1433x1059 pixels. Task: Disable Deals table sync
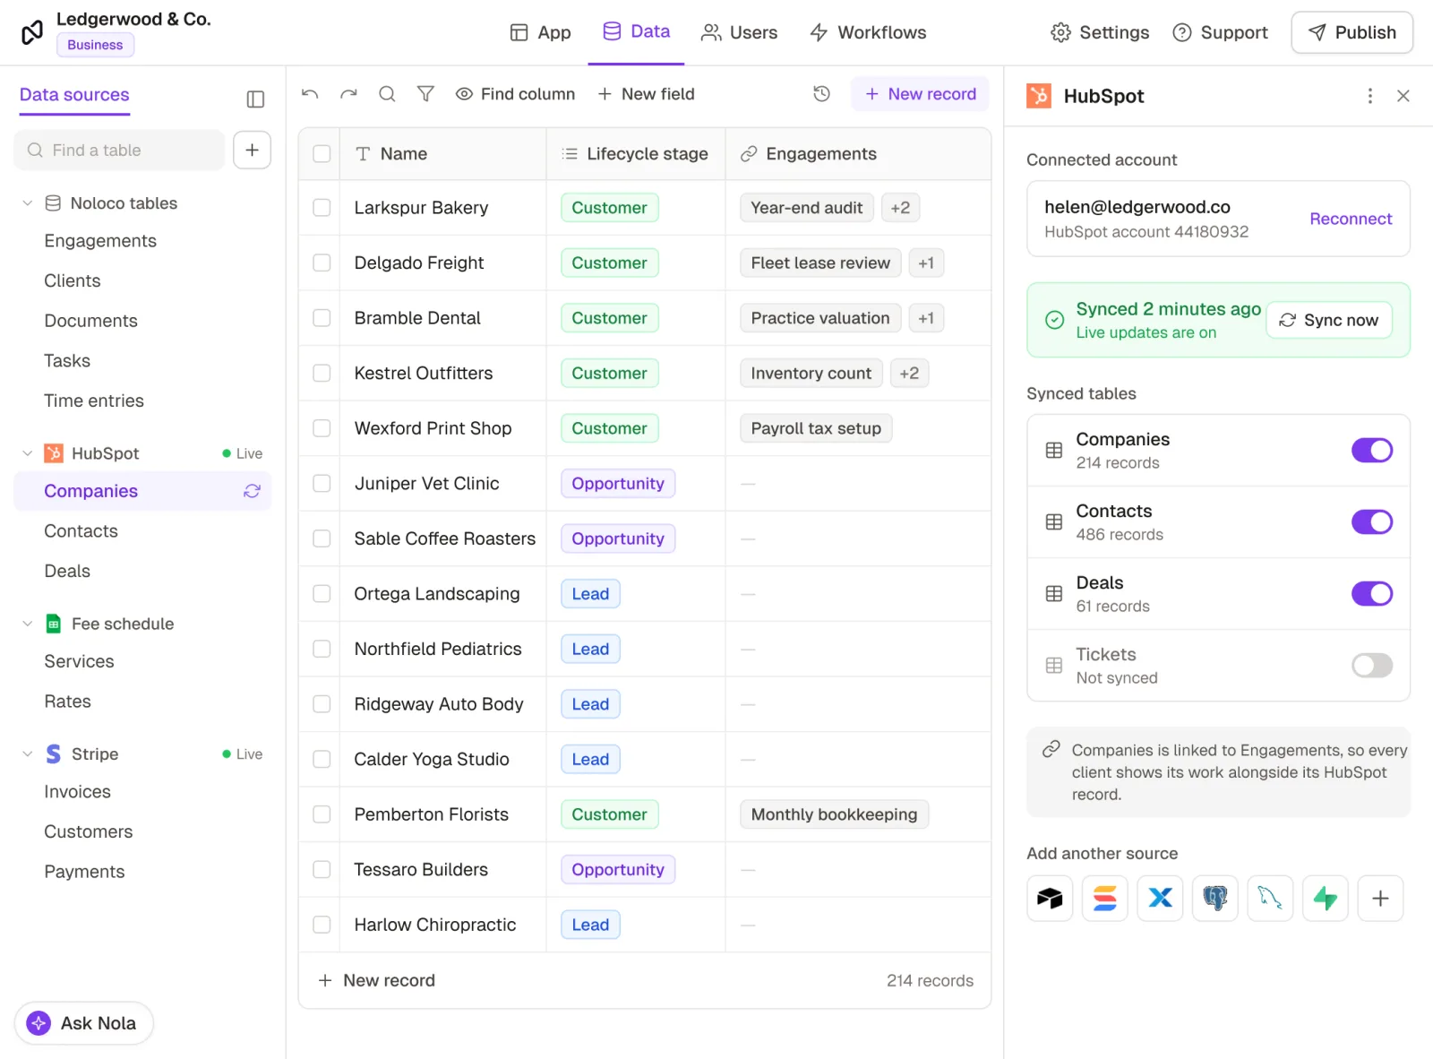(1371, 593)
